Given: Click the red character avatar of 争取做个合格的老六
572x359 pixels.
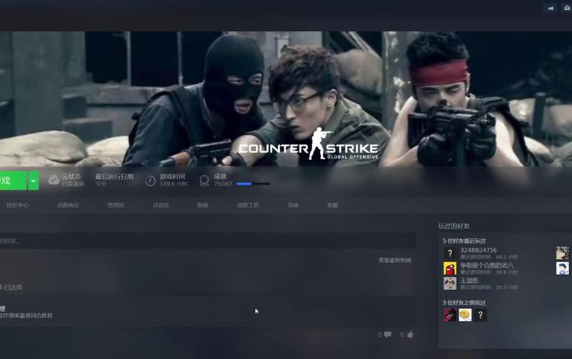Looking at the screenshot, I should pos(450,269).
